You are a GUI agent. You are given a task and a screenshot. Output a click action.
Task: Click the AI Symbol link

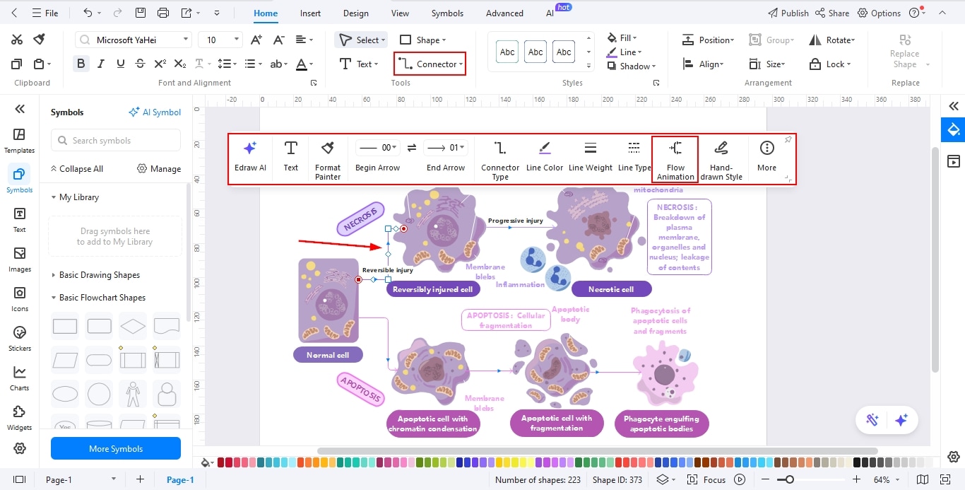155,112
